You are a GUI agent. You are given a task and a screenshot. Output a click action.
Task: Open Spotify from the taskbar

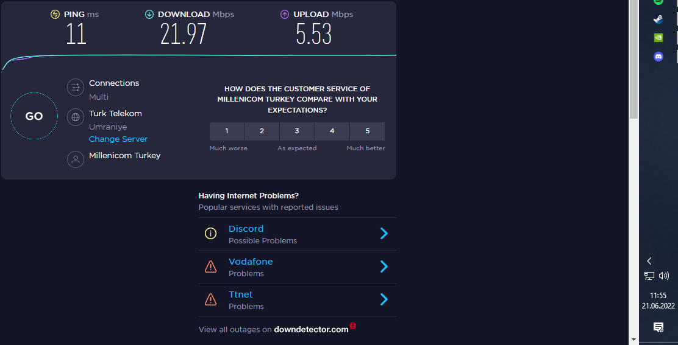(658, 1)
